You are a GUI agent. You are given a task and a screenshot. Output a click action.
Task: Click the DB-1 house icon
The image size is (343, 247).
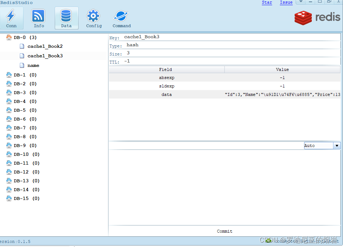pos(9,75)
